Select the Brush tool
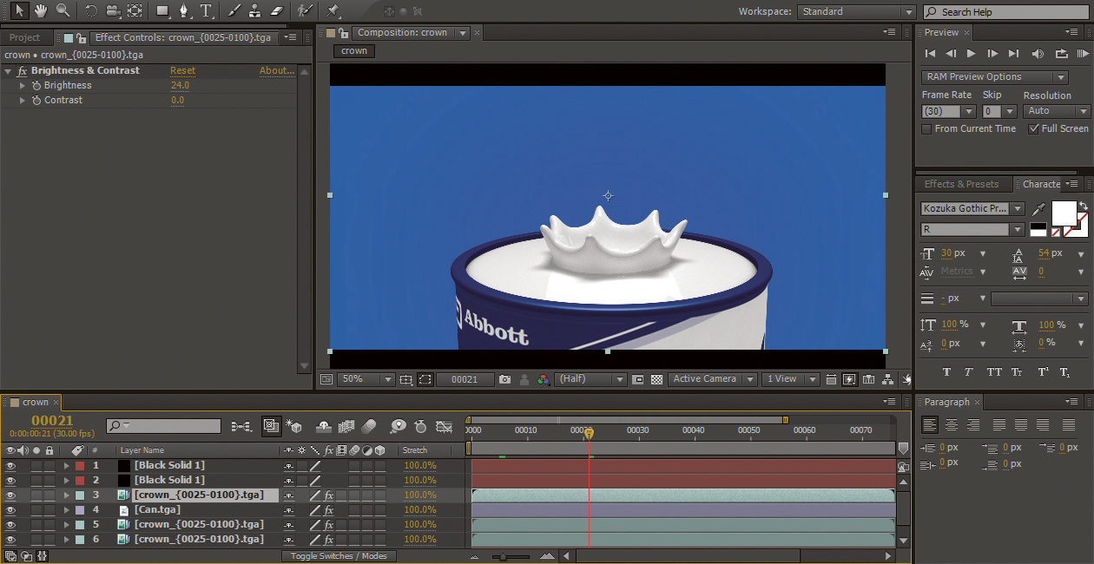 tap(234, 10)
